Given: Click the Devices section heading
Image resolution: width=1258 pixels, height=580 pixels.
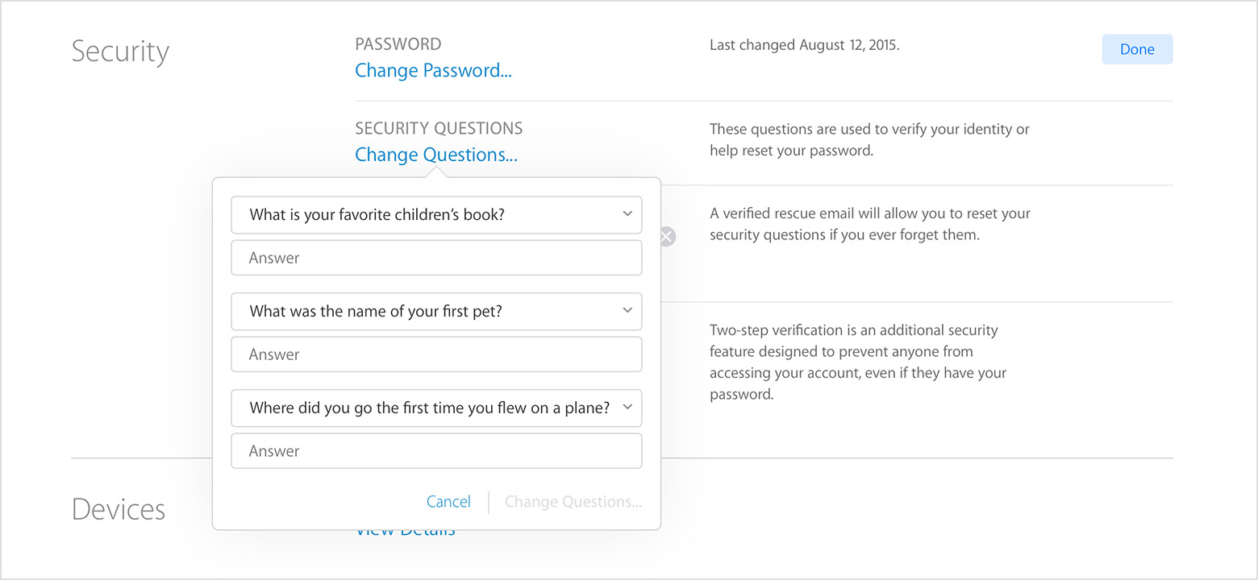Looking at the screenshot, I should (119, 509).
